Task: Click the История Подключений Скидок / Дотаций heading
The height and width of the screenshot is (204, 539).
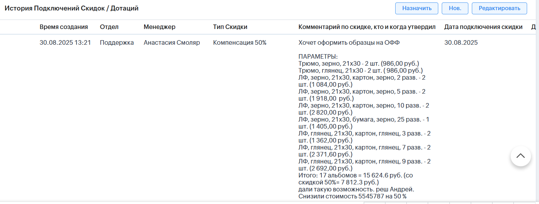Action: tap(71, 8)
